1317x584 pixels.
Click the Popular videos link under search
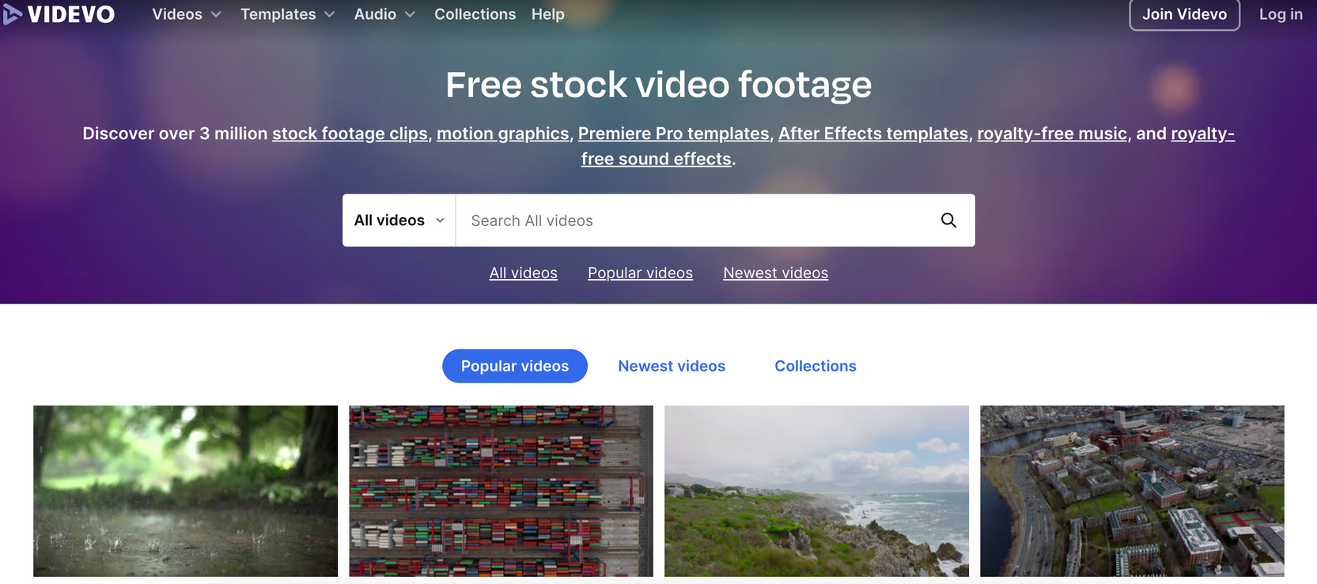pyautogui.click(x=640, y=273)
